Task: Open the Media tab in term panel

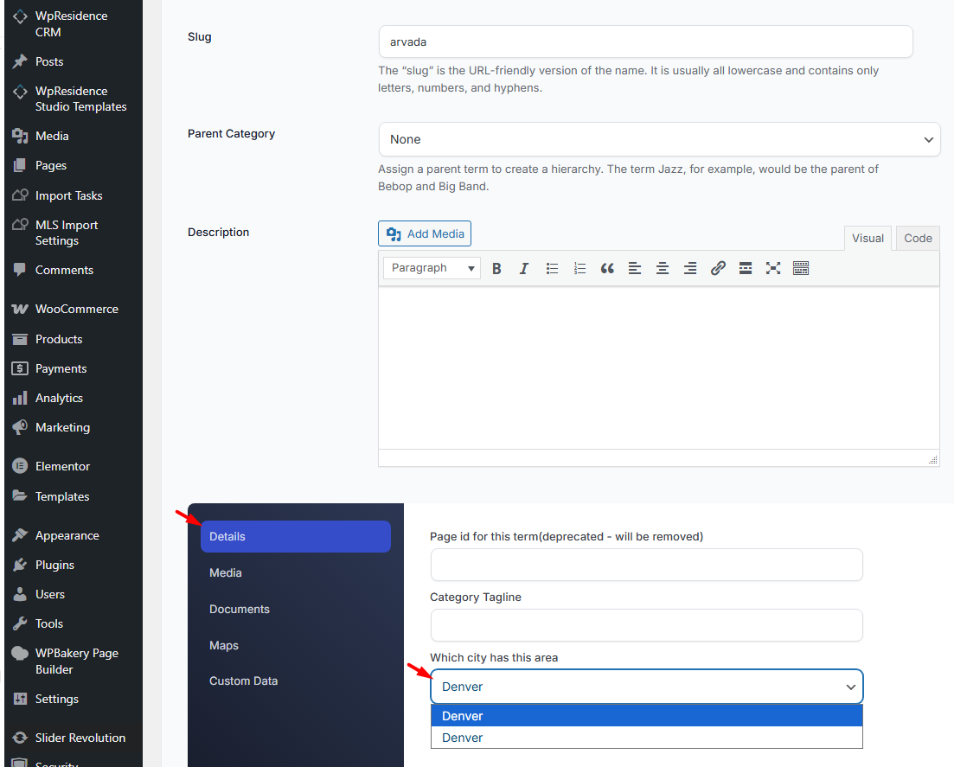Action: [226, 572]
